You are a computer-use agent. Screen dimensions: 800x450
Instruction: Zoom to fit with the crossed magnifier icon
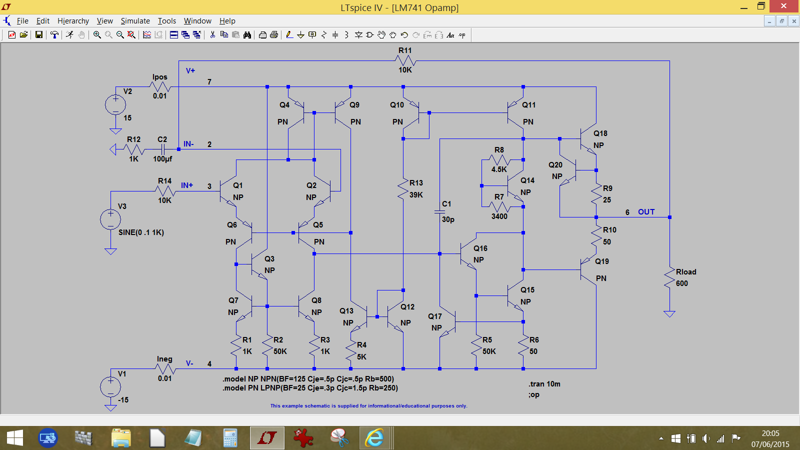click(x=131, y=35)
